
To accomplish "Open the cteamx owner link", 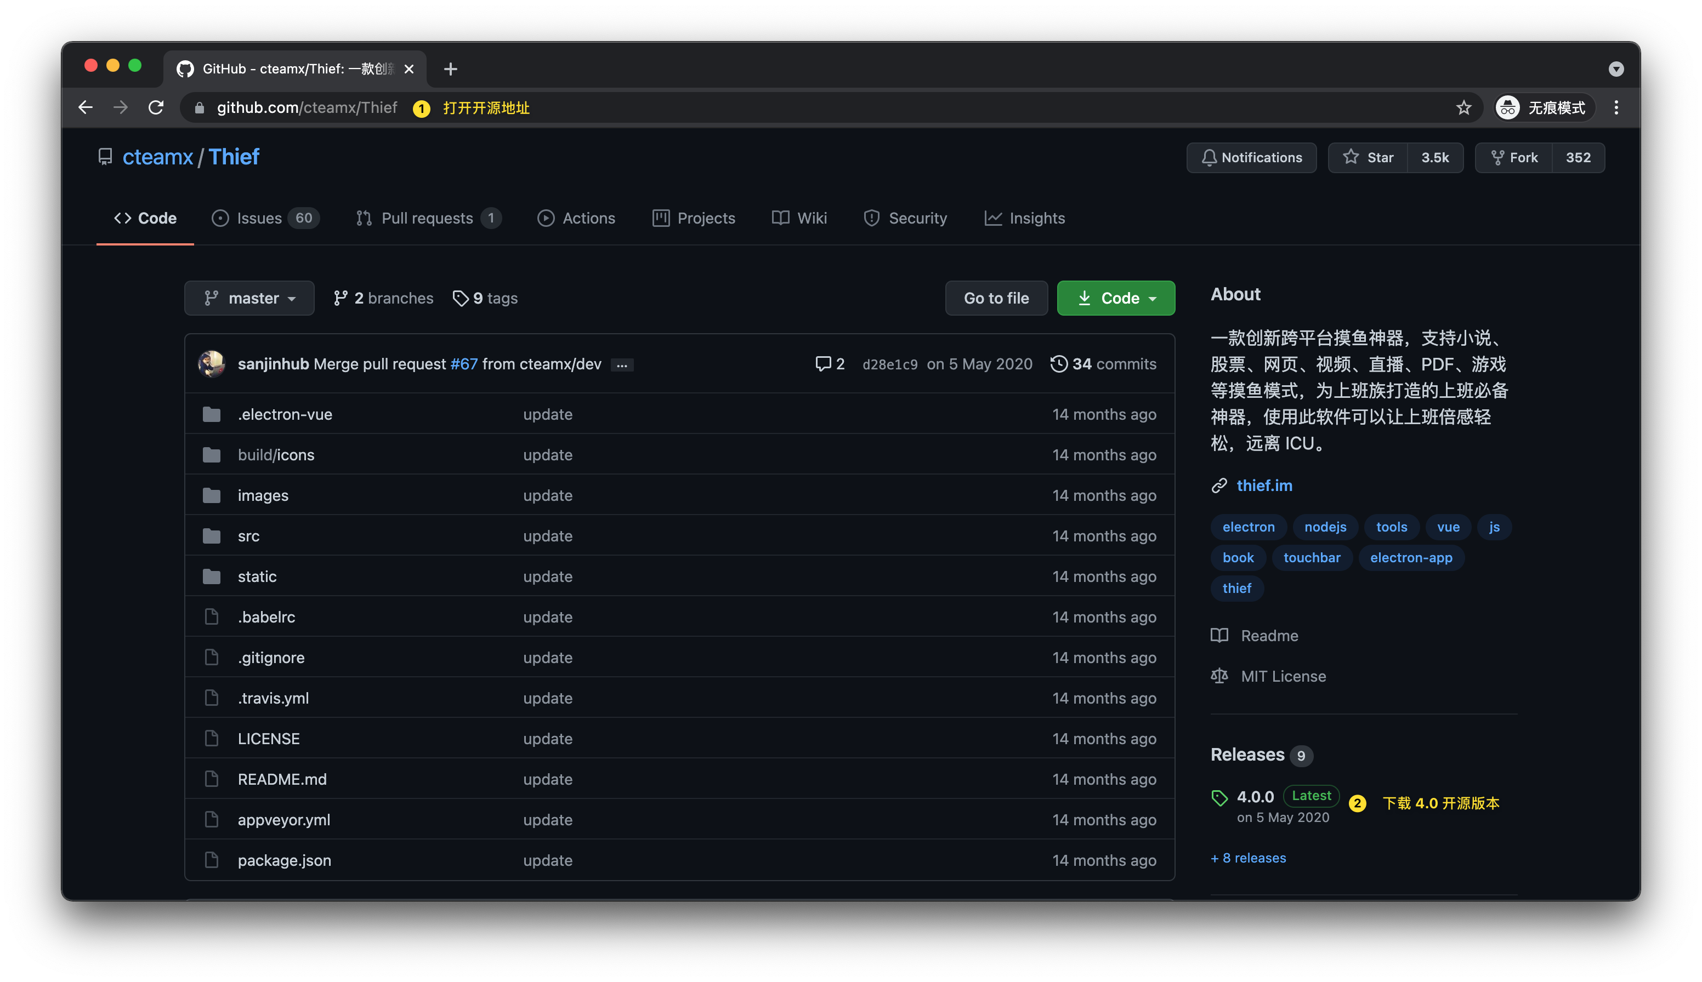I will tap(157, 157).
